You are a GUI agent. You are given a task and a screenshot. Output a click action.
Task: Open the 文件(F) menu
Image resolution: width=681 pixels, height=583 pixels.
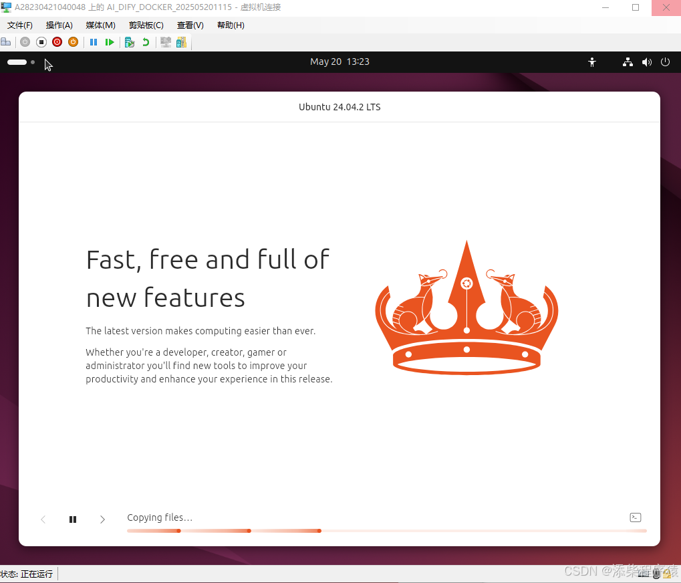point(20,25)
